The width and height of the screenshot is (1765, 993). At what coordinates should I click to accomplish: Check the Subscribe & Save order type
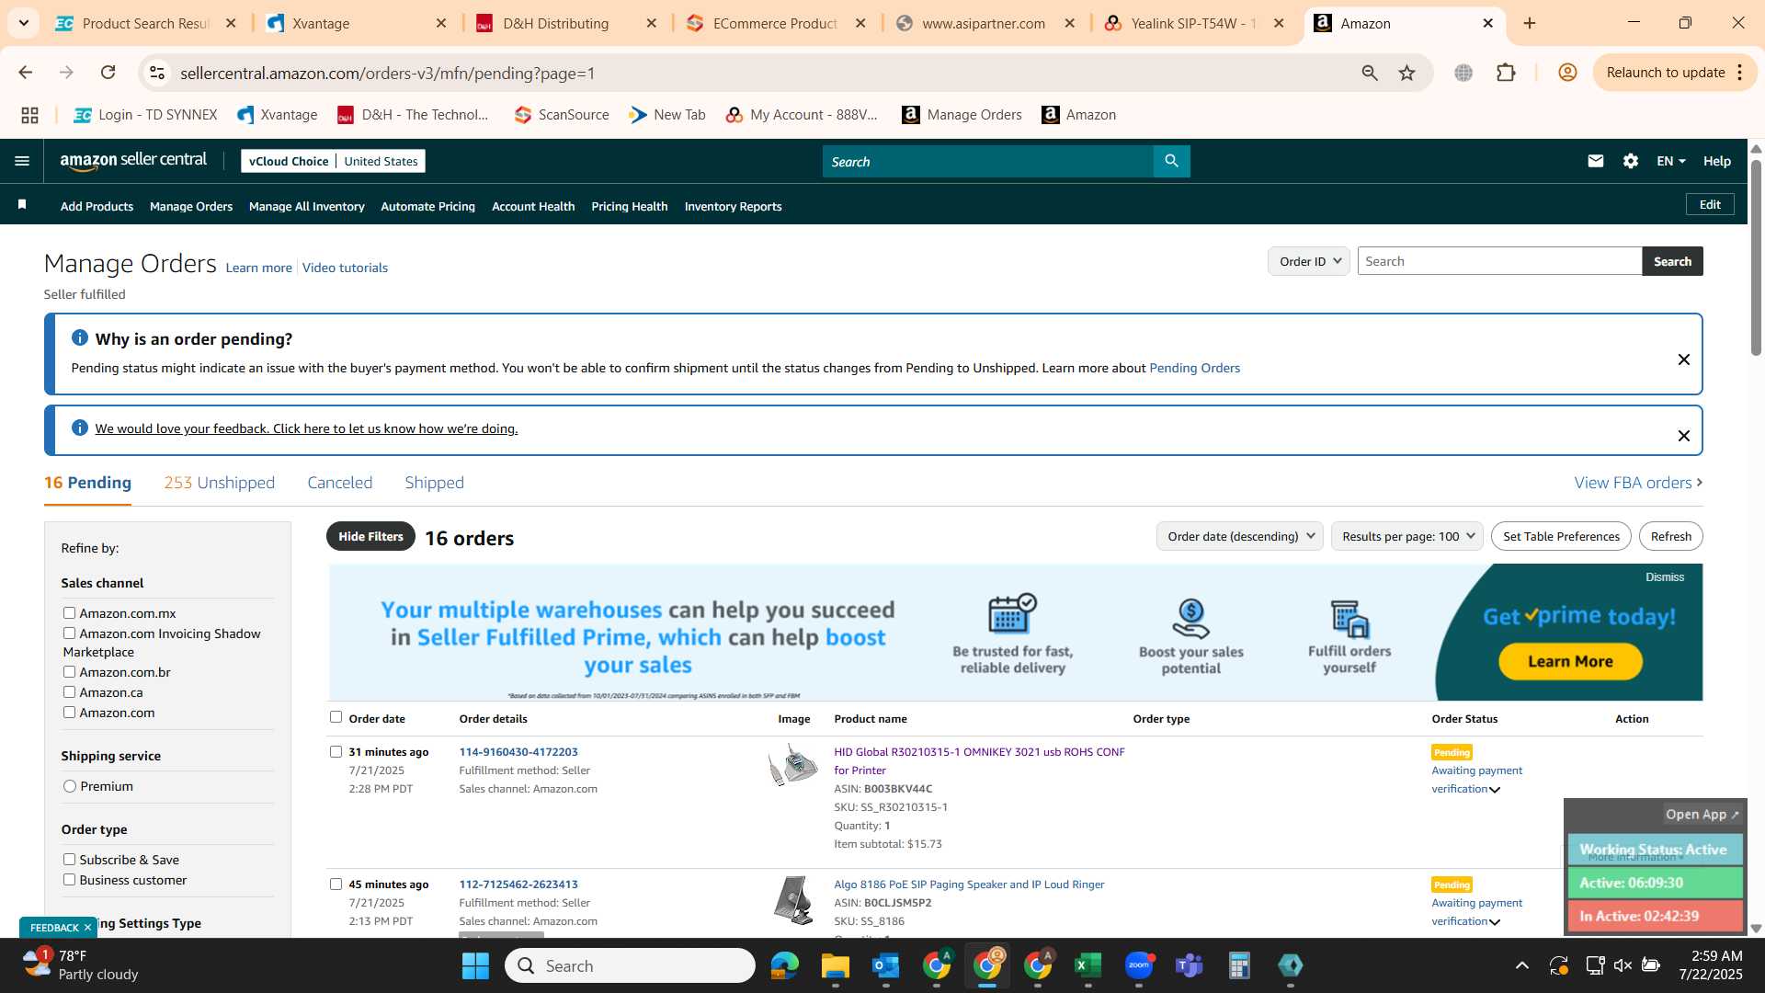(69, 859)
